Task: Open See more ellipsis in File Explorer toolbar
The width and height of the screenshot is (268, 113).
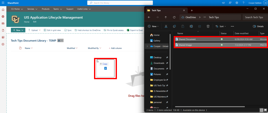Action: [x=232, y=26]
